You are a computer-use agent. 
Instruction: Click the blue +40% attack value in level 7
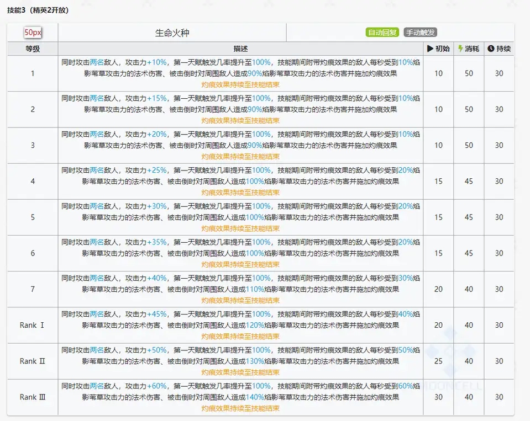(157, 278)
